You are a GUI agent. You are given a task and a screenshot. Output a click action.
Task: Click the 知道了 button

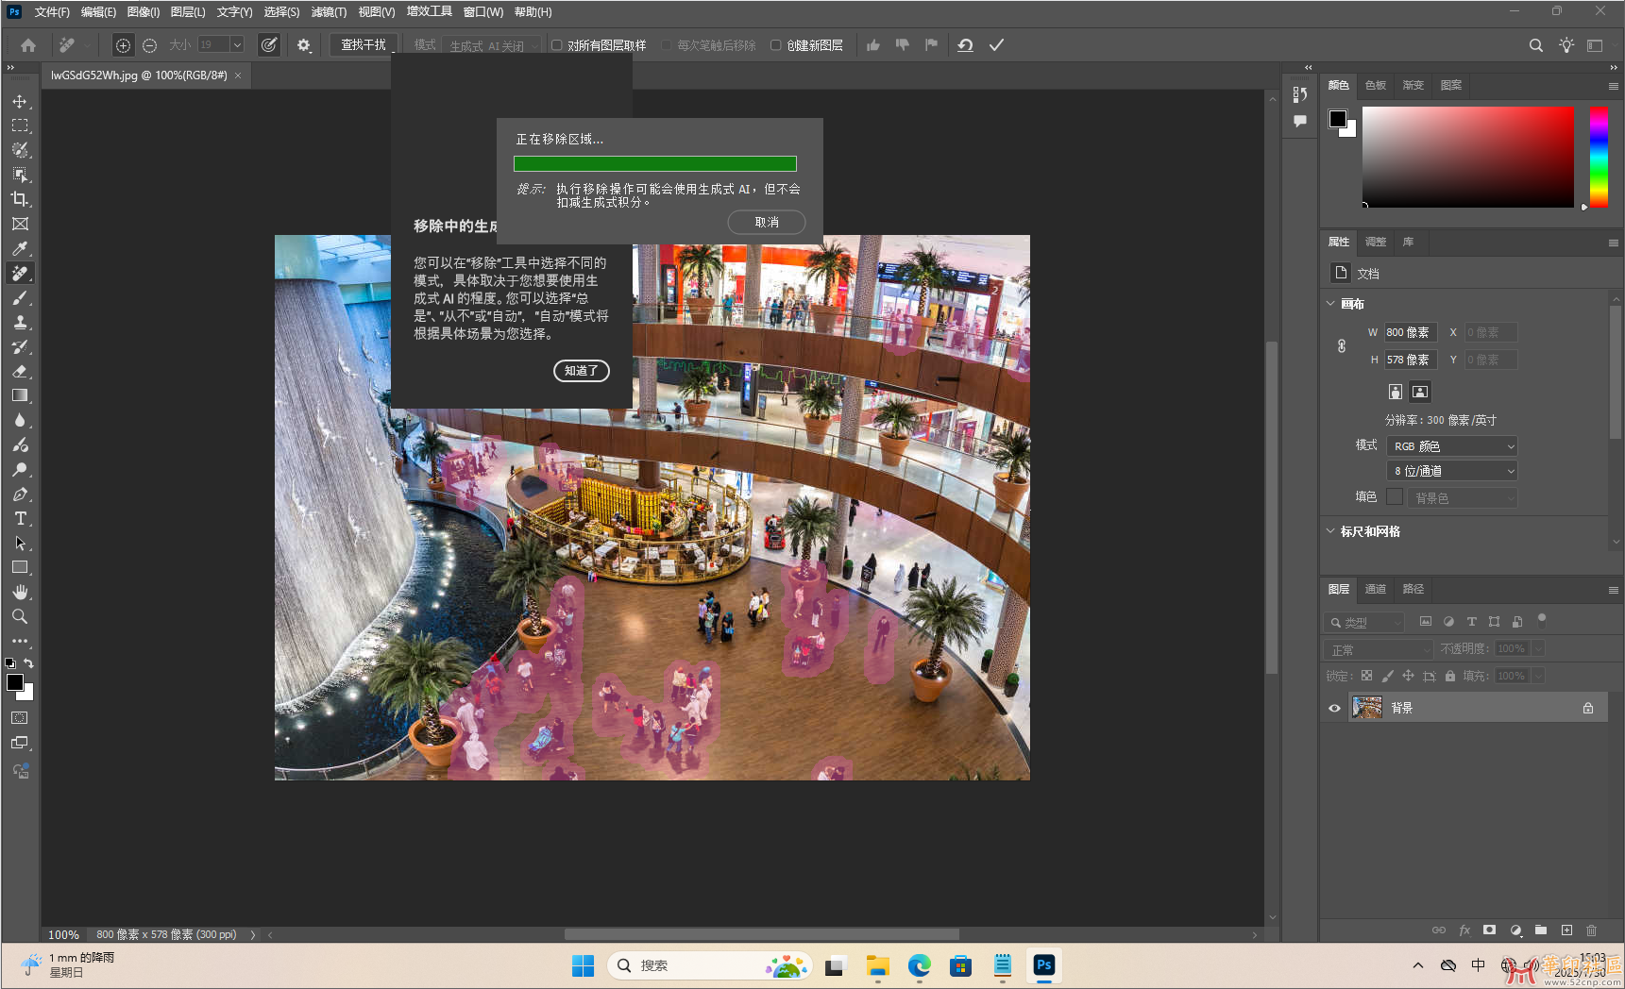coord(582,371)
